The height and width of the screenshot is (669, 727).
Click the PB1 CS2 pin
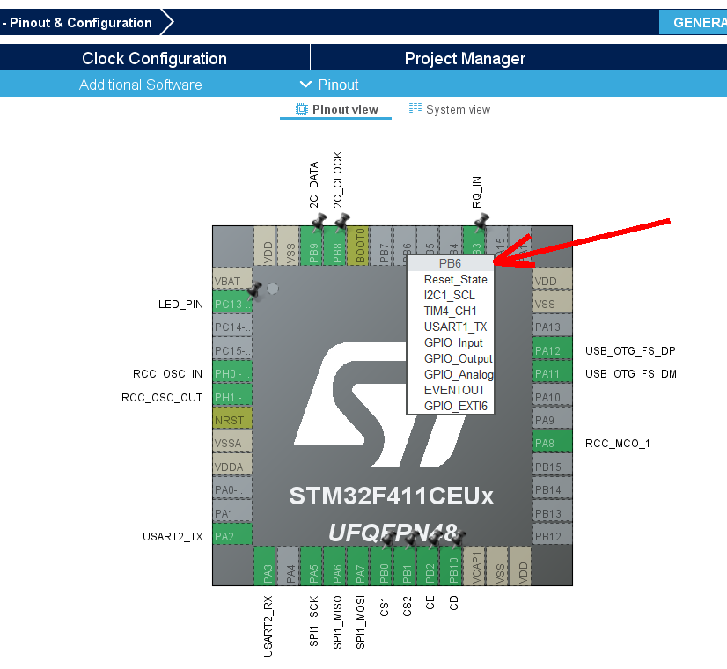(406, 566)
